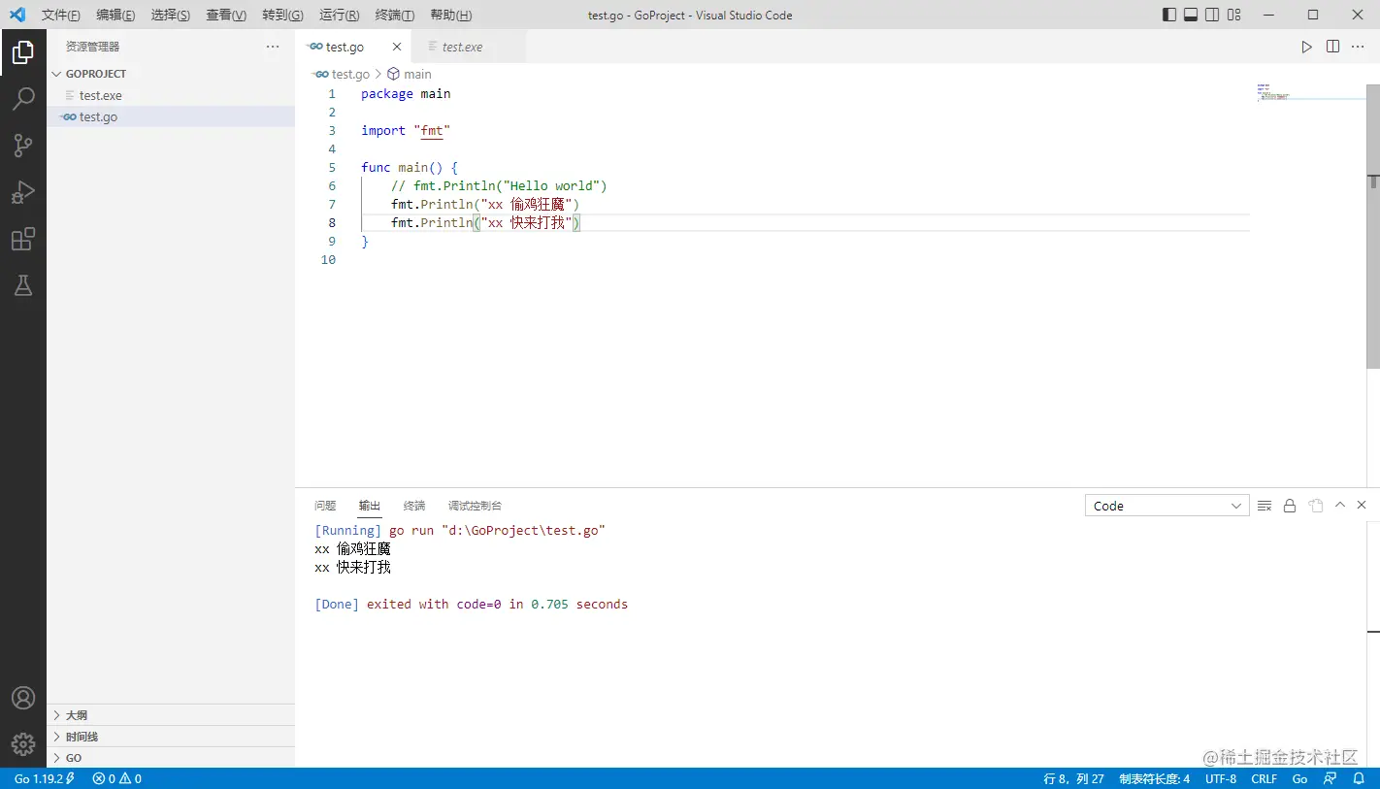Open the Extensions view
The height and width of the screenshot is (789, 1380).
[x=23, y=239]
